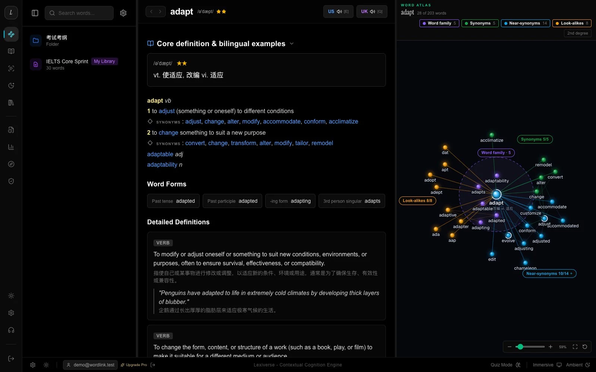Toggle Quiz Mode in status bar
The height and width of the screenshot is (372, 596).
pos(505,365)
